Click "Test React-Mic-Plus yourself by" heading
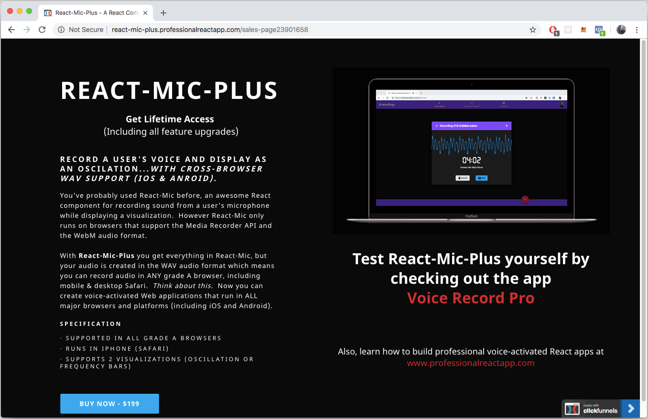 (x=471, y=259)
